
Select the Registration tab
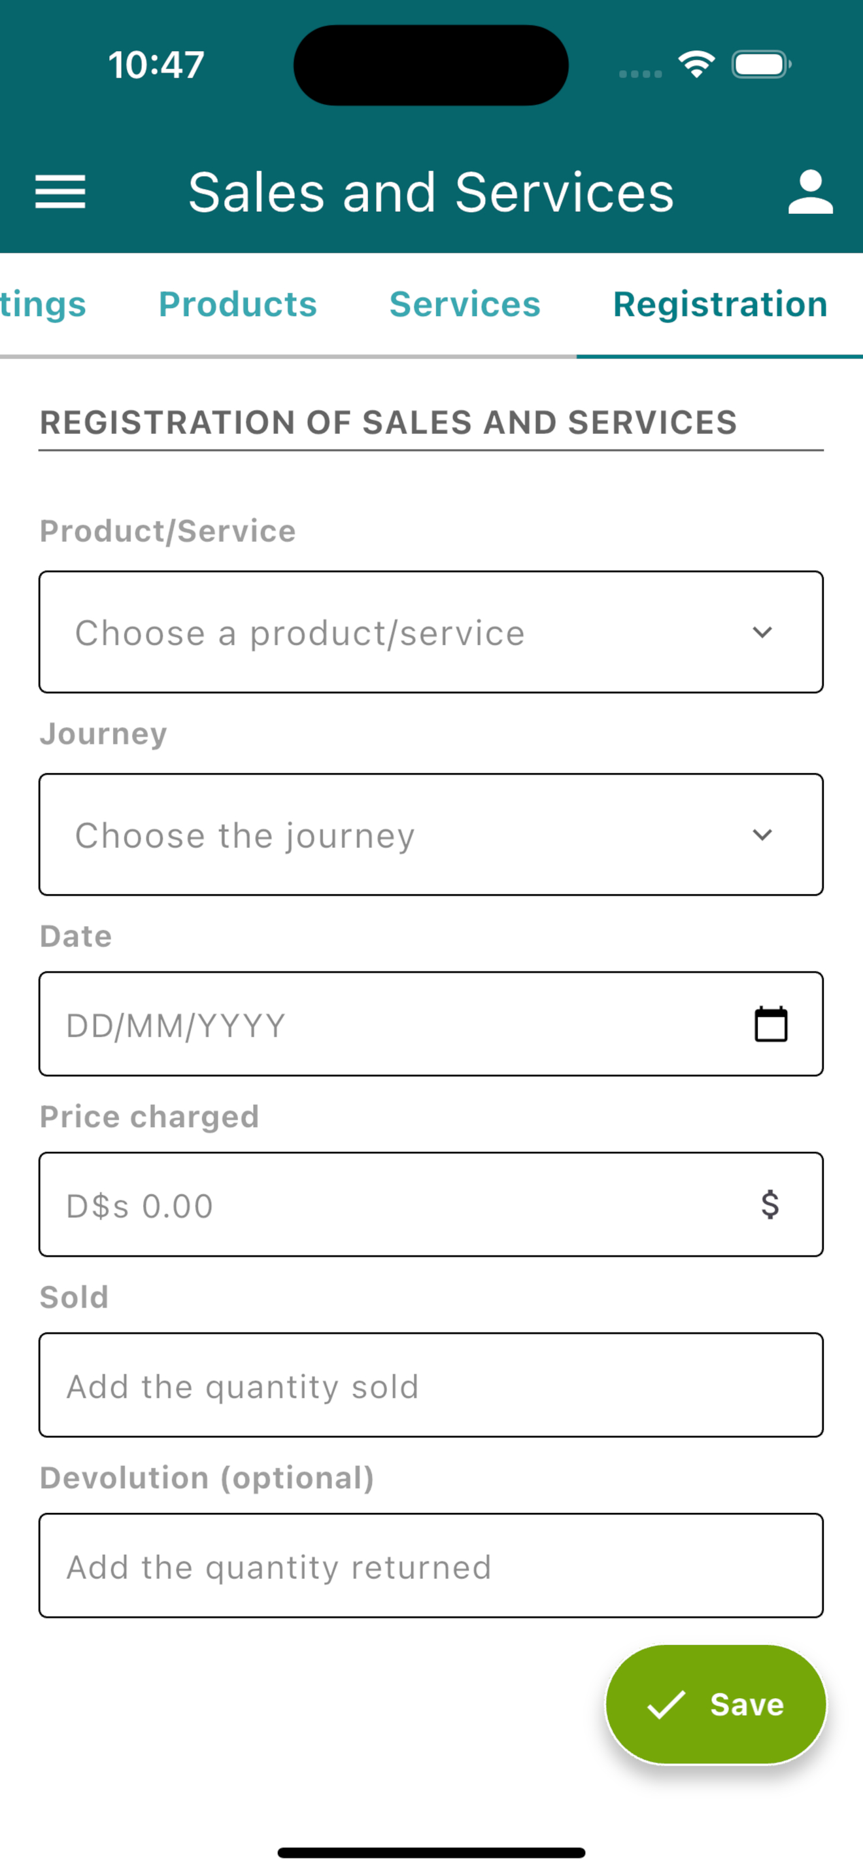[720, 304]
